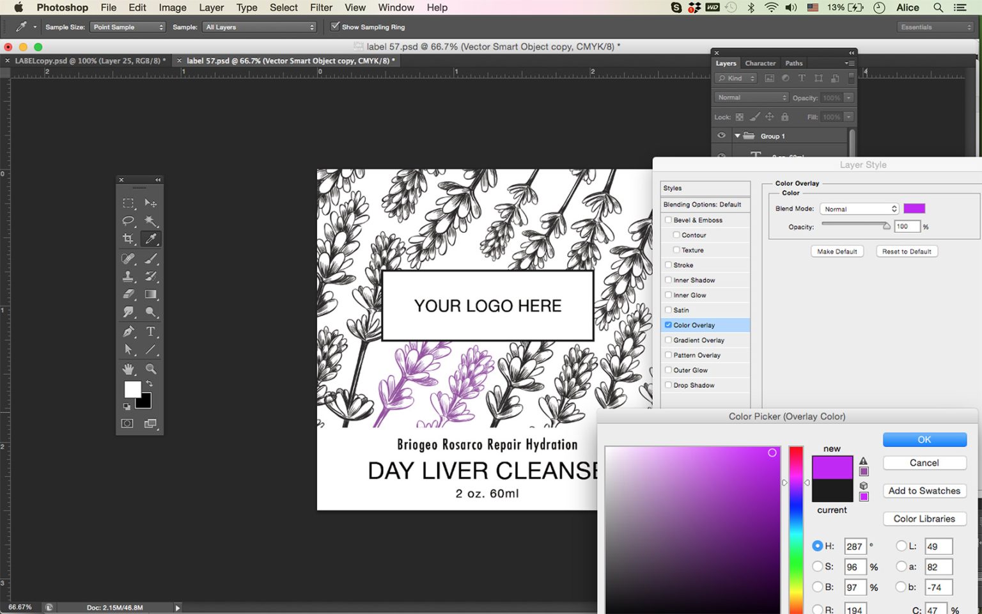This screenshot has height=614, width=982.
Task: Enable the Drop Shadow checkbox
Action: pyautogui.click(x=669, y=385)
